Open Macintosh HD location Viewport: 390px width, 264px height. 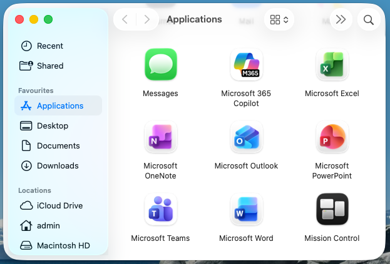click(58, 245)
